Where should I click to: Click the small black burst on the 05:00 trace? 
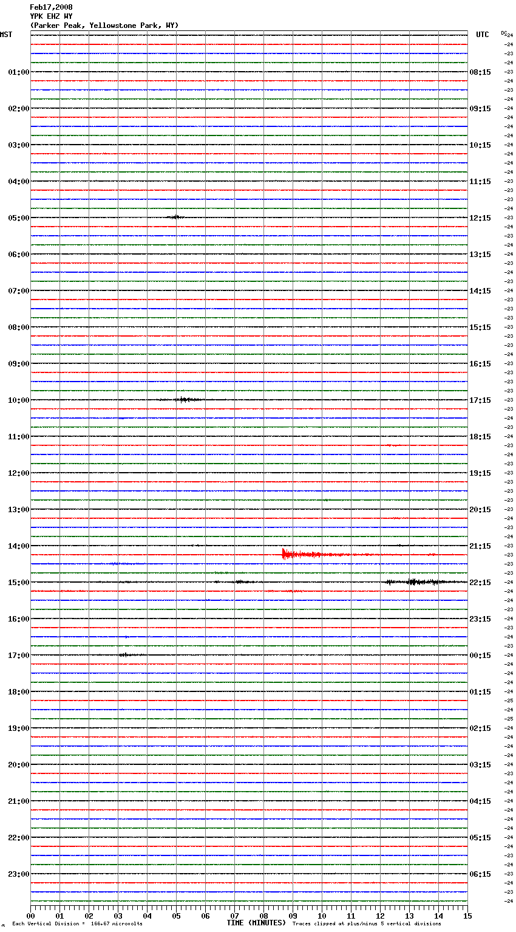pos(175,217)
